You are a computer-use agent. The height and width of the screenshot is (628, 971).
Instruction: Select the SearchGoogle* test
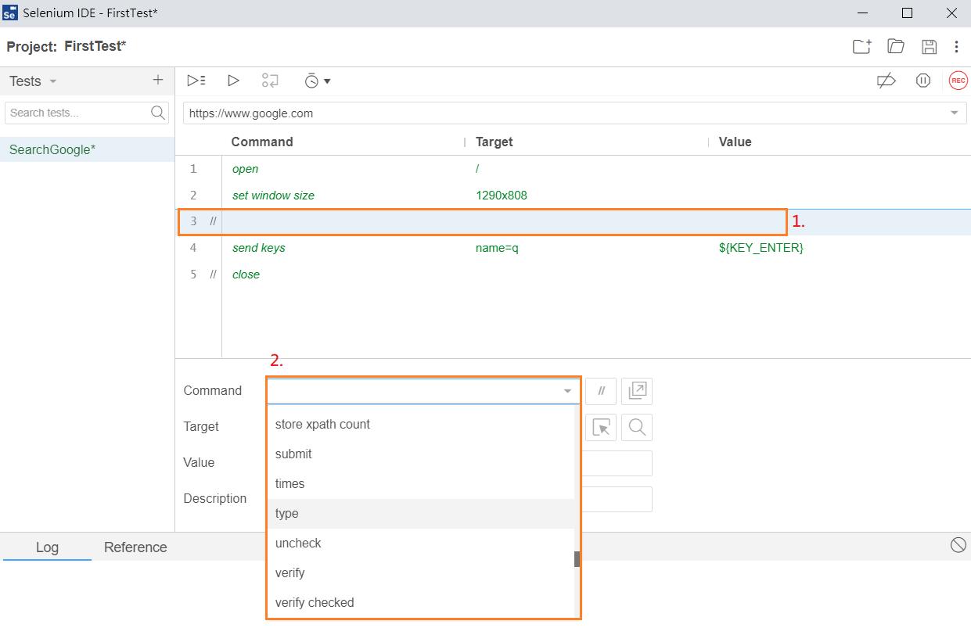coord(87,149)
